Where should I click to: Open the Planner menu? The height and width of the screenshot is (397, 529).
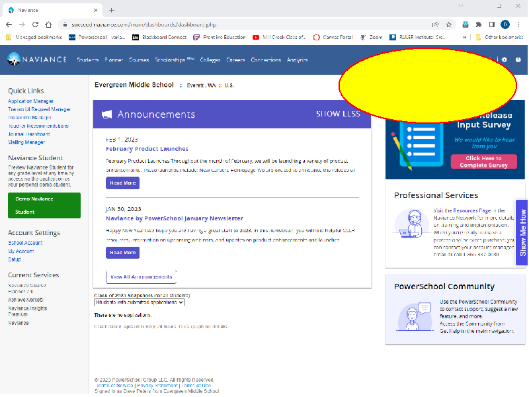click(114, 60)
